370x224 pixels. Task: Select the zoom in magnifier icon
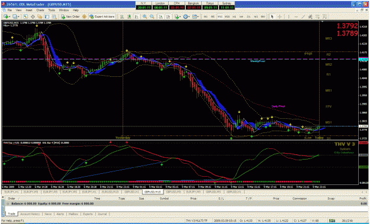(x=144, y=17)
